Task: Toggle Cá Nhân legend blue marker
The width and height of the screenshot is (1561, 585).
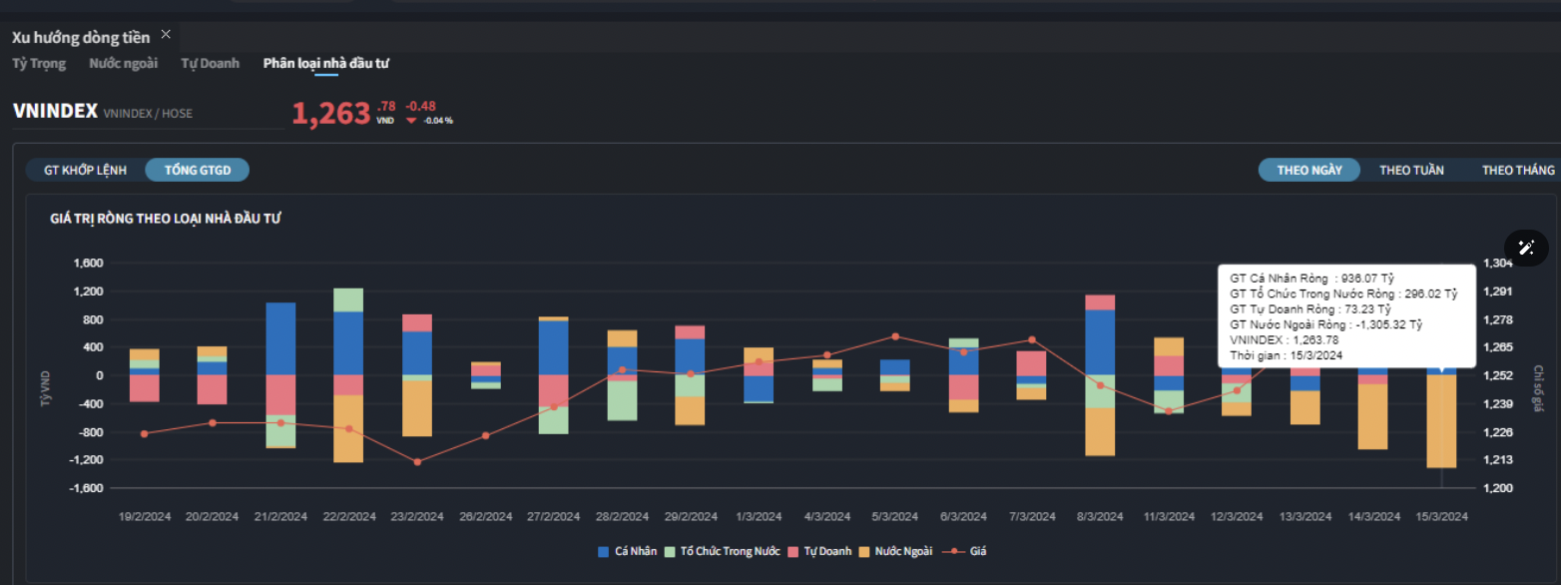Action: click(x=603, y=551)
